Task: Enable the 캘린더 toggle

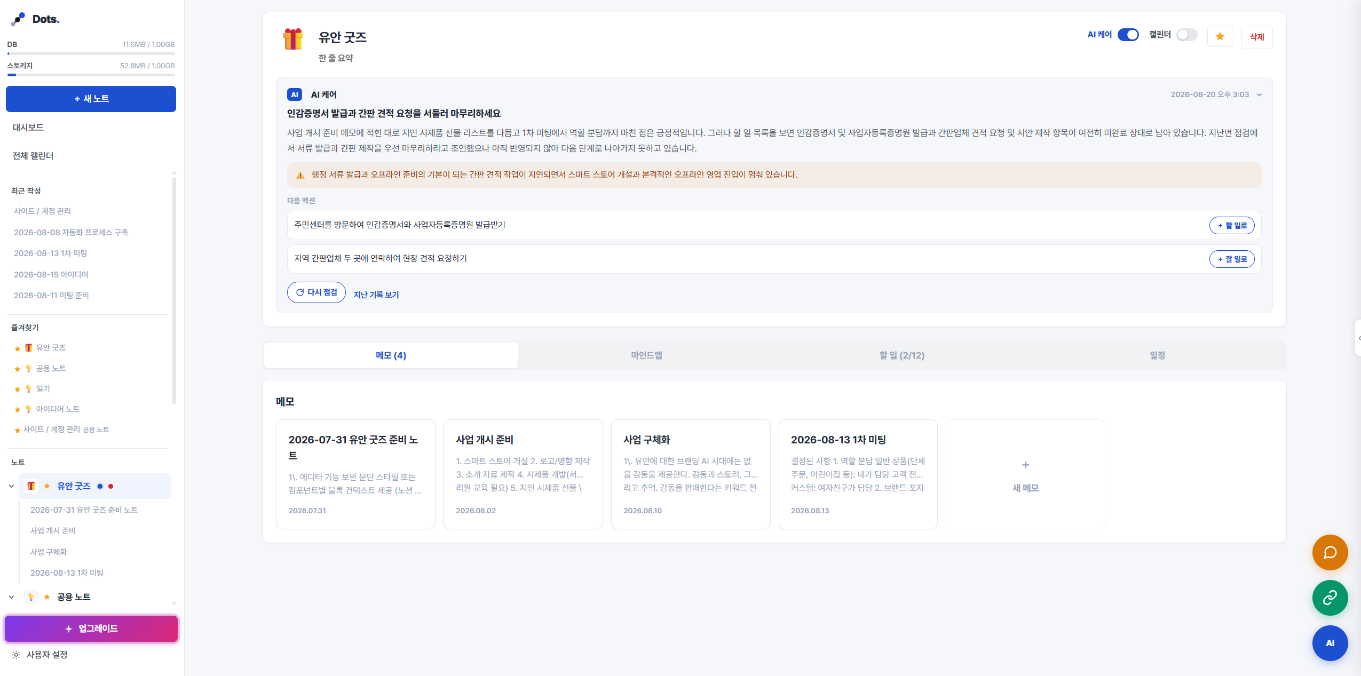Action: [1187, 35]
